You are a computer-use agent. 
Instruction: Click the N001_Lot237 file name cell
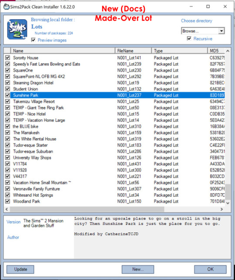coord(129,95)
